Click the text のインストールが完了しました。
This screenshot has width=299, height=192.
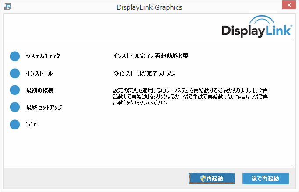pyautogui.click(x=144, y=73)
